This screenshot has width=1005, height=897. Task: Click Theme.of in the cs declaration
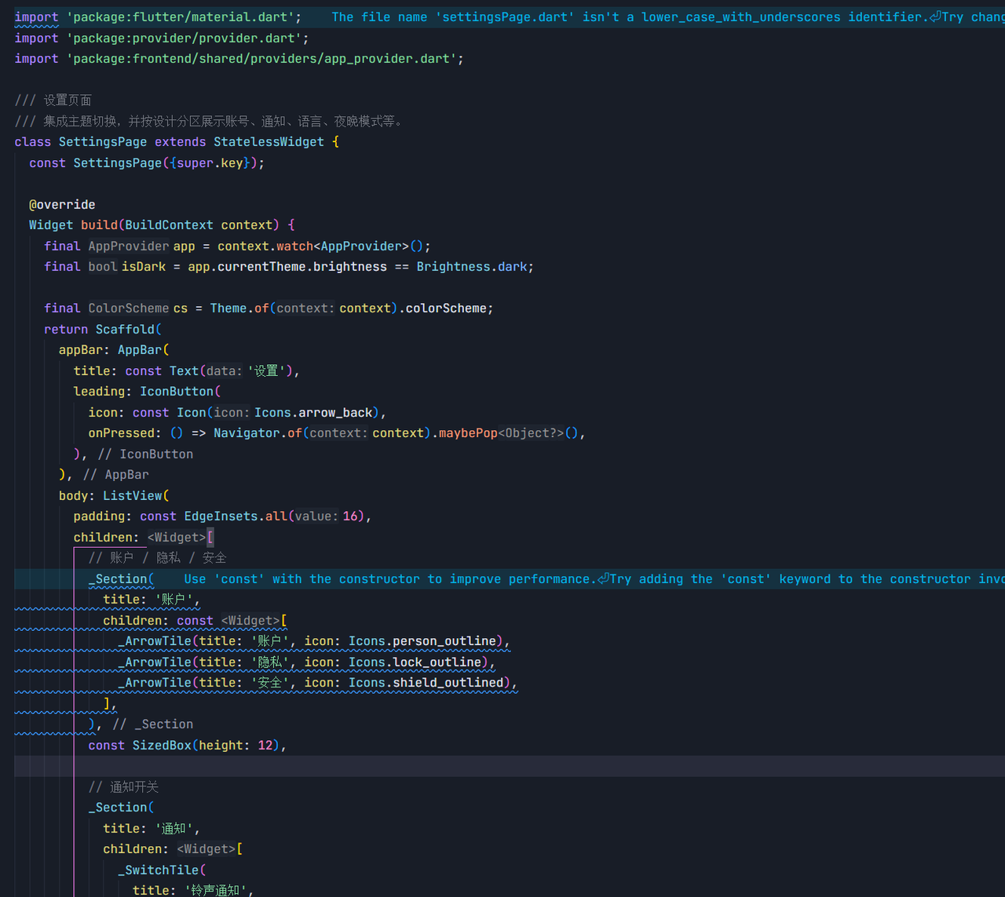pos(239,308)
